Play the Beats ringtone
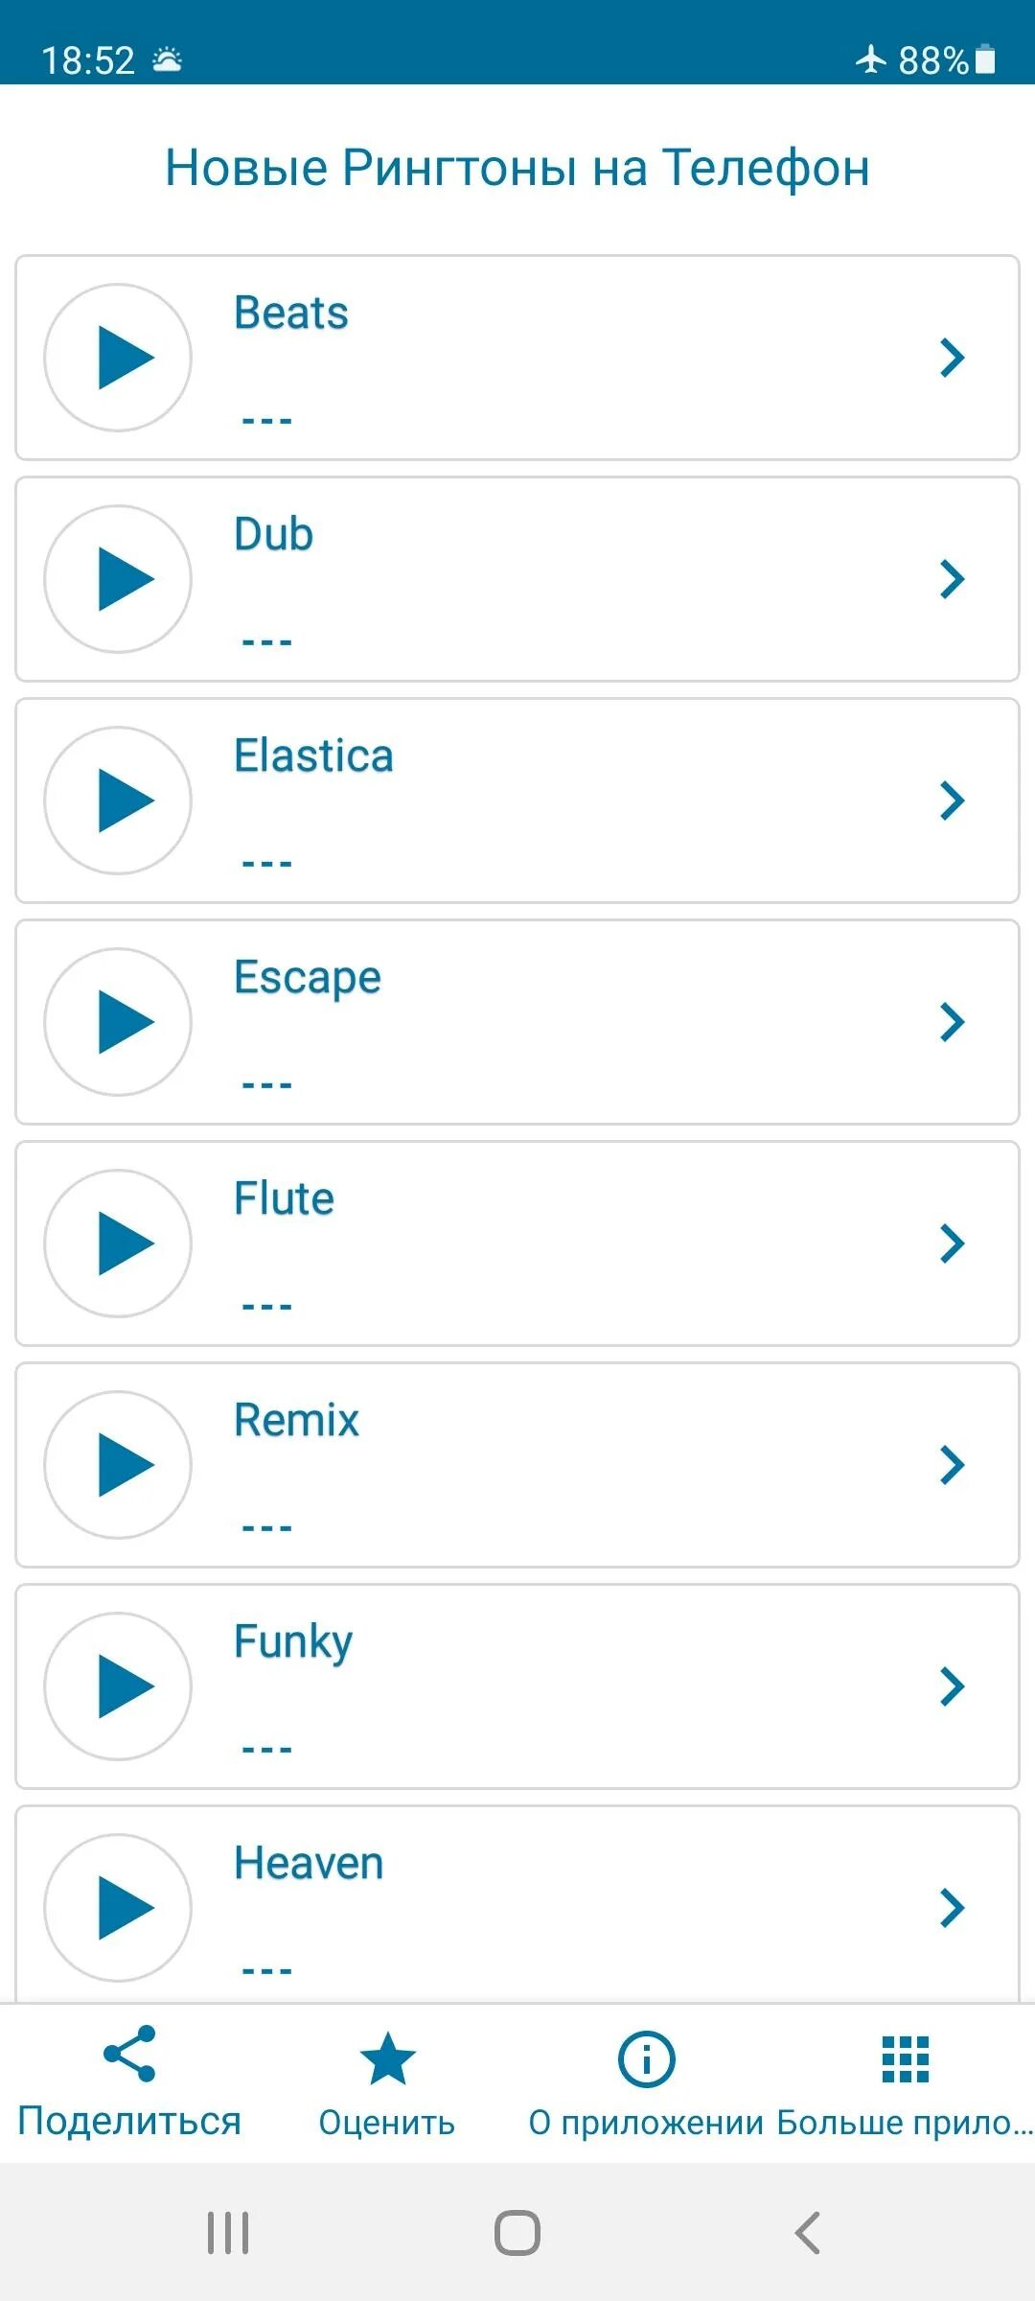Viewport: 1035px width, 2301px height. (x=118, y=358)
